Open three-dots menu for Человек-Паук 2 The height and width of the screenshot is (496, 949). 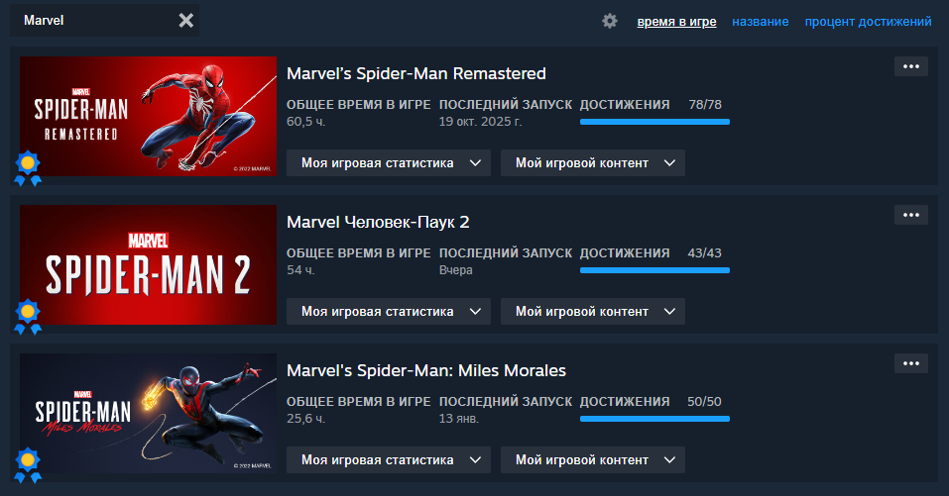point(911,215)
